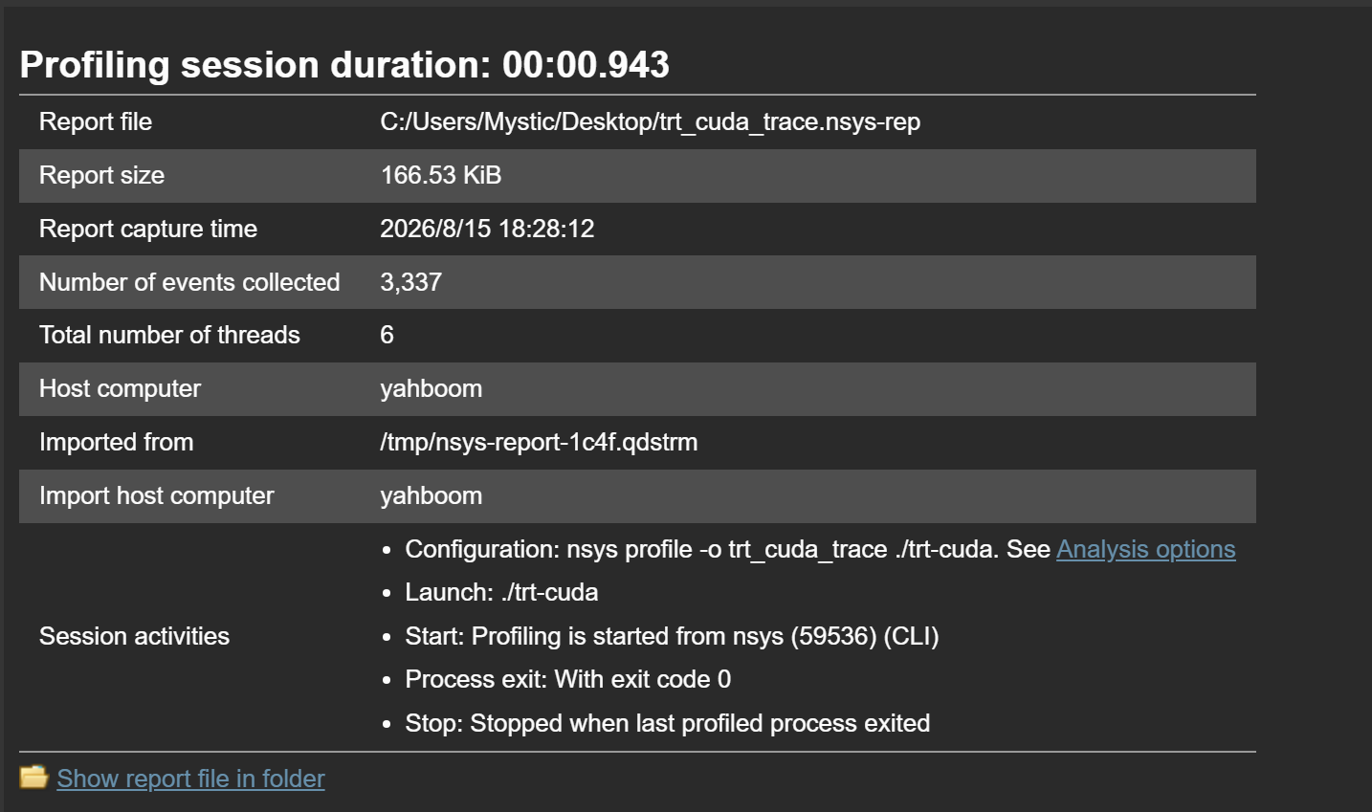Click the Report file label
Image resolution: width=1372 pixels, height=812 pixels.
pyautogui.click(x=96, y=121)
